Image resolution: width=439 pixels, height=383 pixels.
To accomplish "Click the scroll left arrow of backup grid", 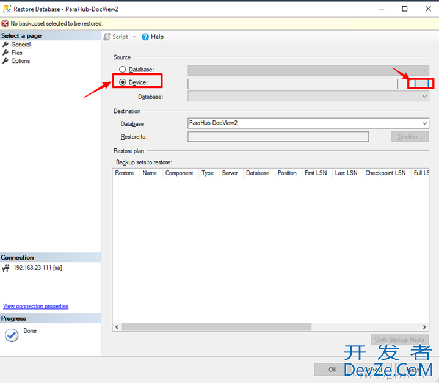I will tap(117, 327).
